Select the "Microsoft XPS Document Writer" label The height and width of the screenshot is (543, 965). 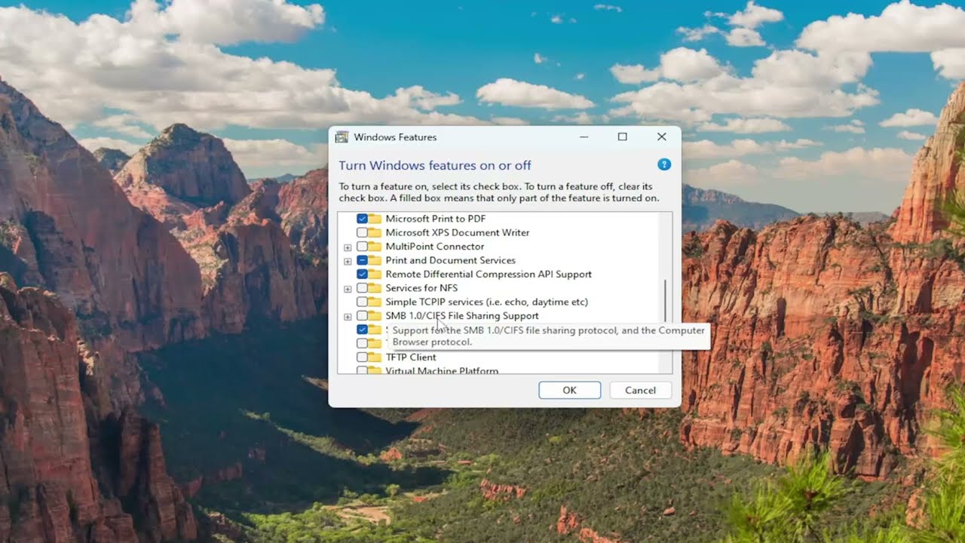(458, 232)
